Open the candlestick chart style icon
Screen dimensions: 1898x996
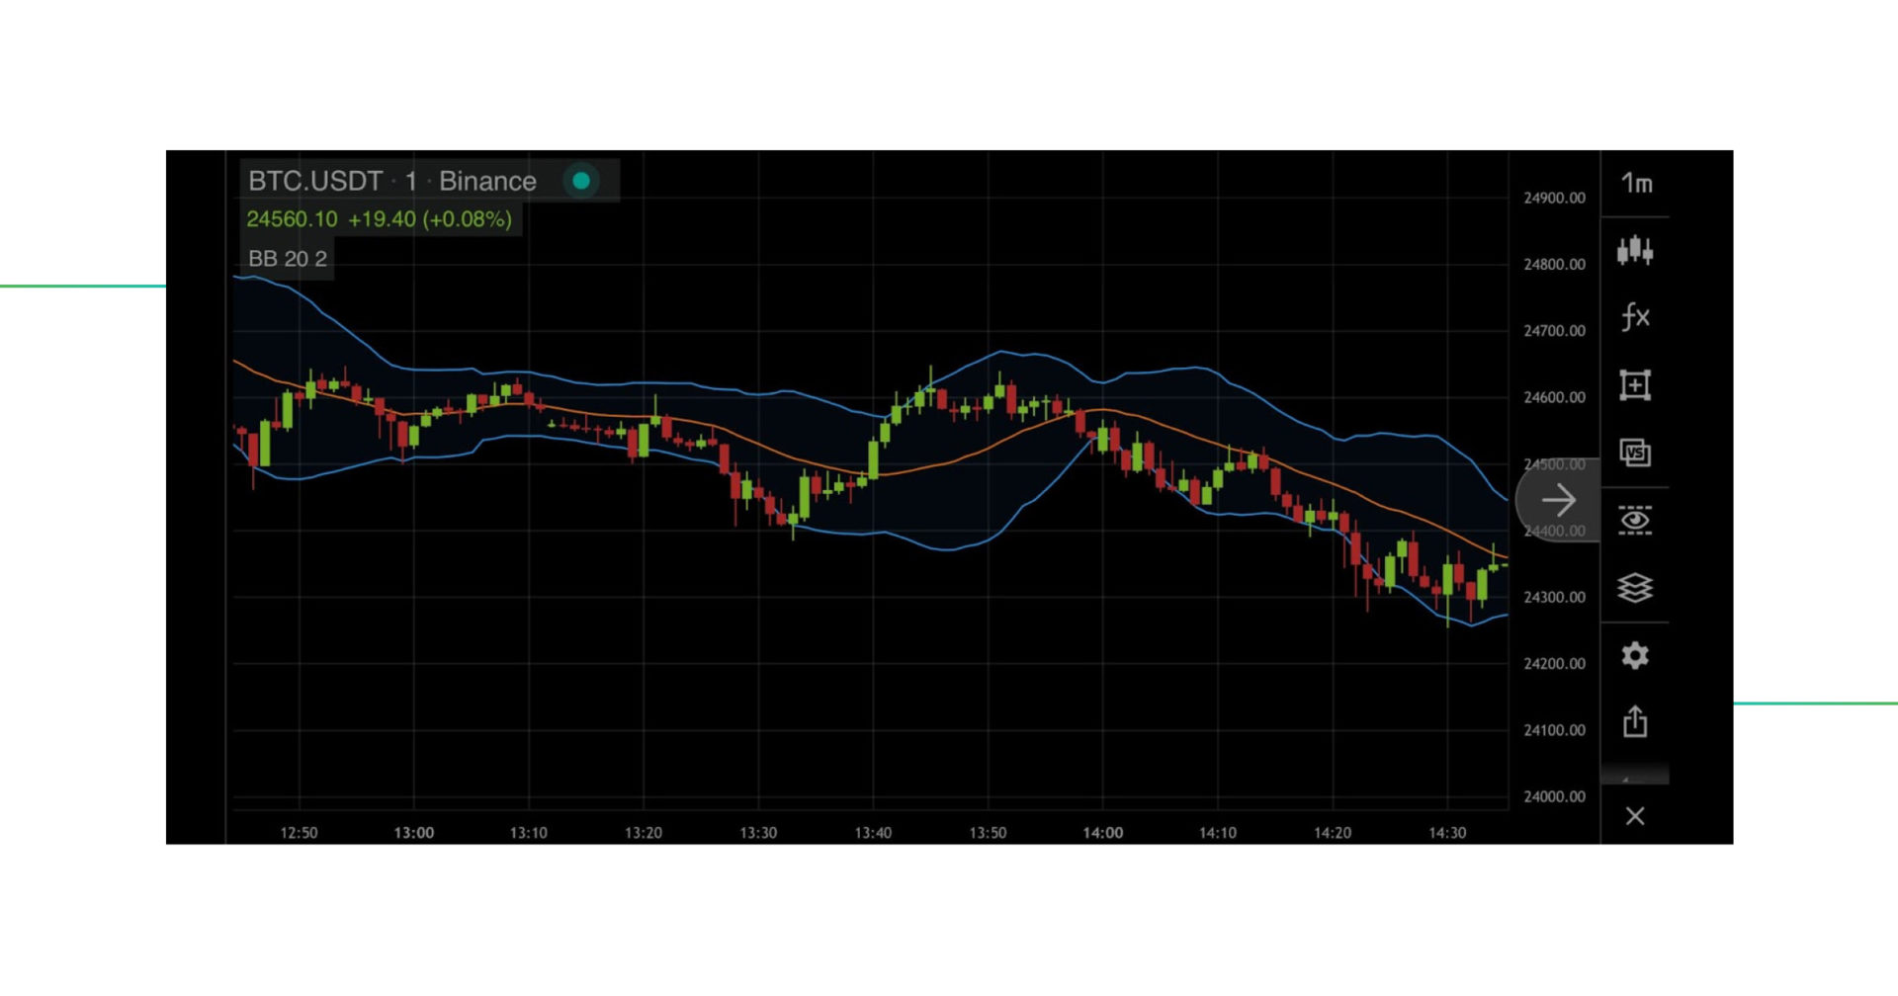pyautogui.click(x=1636, y=252)
